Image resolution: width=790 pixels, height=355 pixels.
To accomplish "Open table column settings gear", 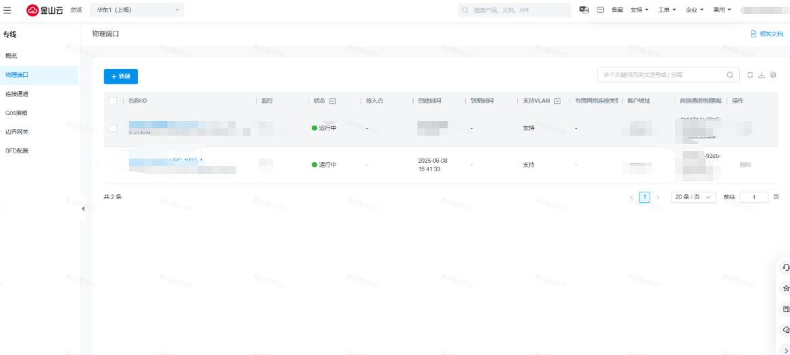I will (773, 75).
